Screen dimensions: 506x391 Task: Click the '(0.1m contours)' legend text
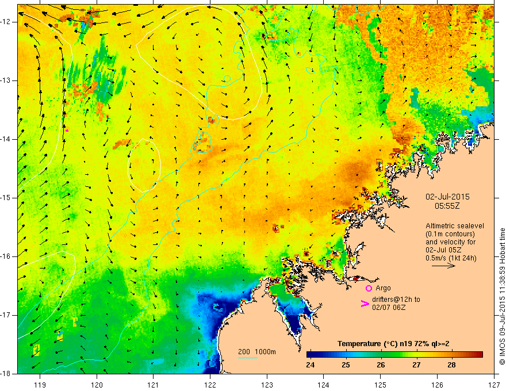tap(450, 234)
